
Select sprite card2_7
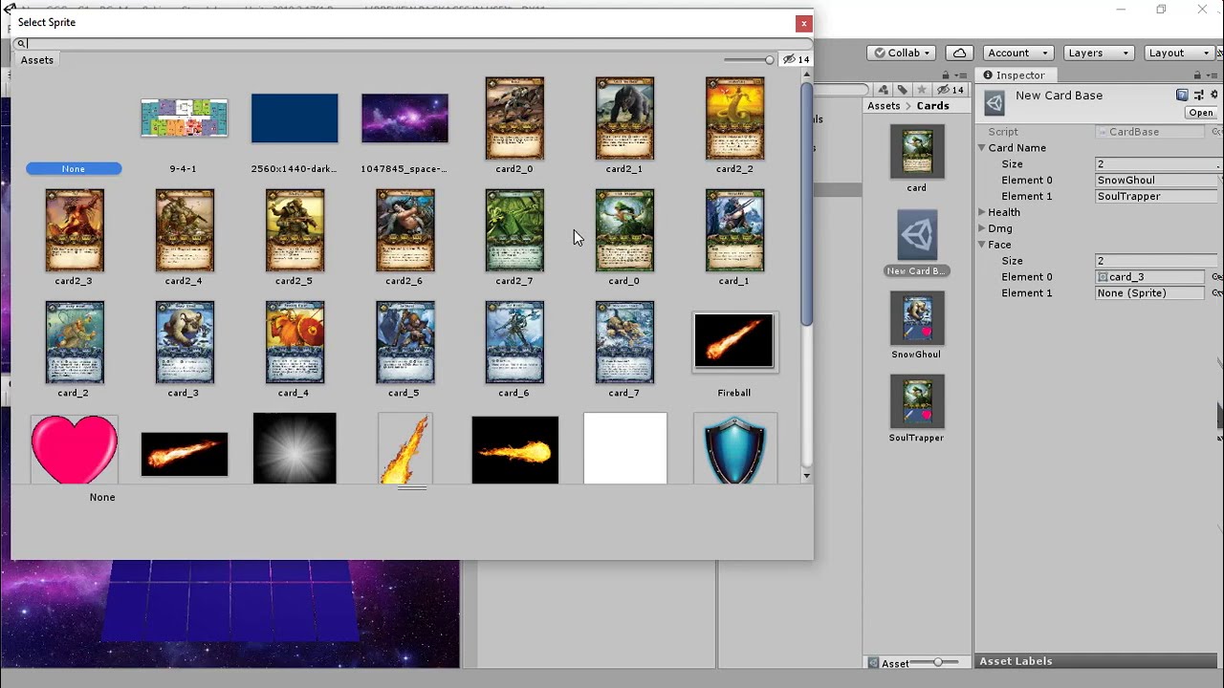tap(514, 230)
